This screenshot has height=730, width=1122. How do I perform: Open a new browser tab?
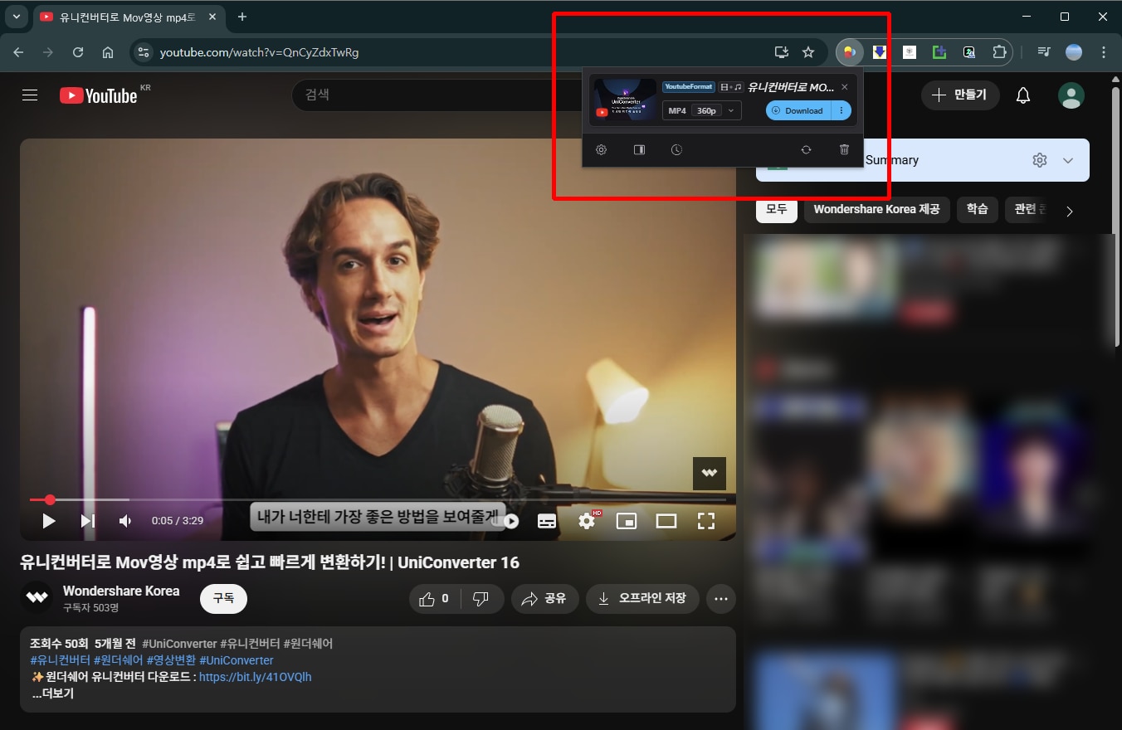(x=242, y=17)
